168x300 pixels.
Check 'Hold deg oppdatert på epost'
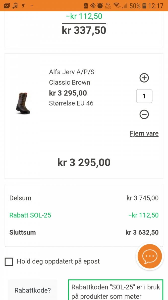click(x=9, y=262)
